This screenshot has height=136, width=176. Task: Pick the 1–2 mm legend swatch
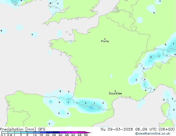click(x=17, y=132)
